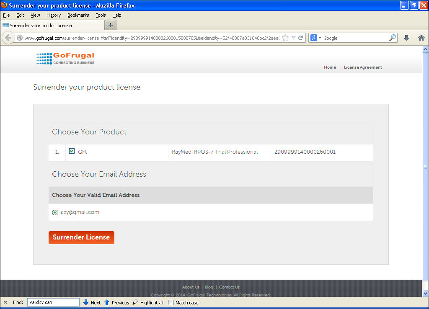
Task: Click the browser Back arrow button
Action: tap(8, 38)
